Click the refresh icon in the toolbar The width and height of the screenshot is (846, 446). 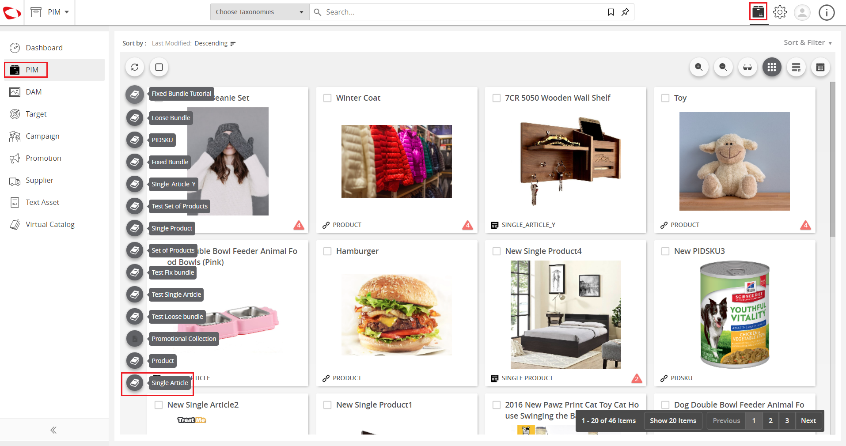coord(135,67)
